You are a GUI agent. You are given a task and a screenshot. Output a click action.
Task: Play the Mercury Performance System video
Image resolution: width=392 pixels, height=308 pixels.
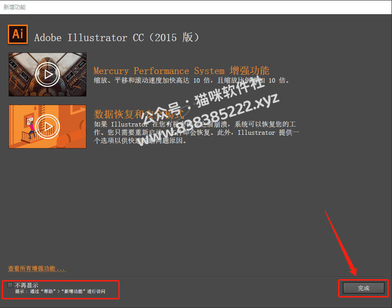pyautogui.click(x=48, y=74)
